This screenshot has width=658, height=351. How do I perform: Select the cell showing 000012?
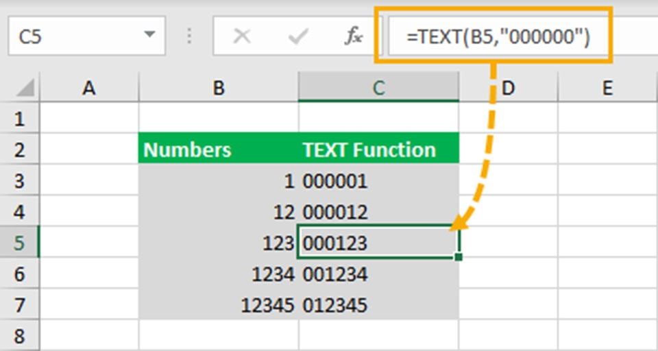click(x=378, y=211)
